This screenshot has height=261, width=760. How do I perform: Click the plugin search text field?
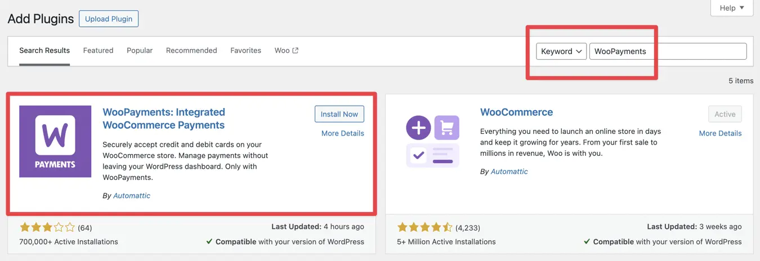pos(668,51)
